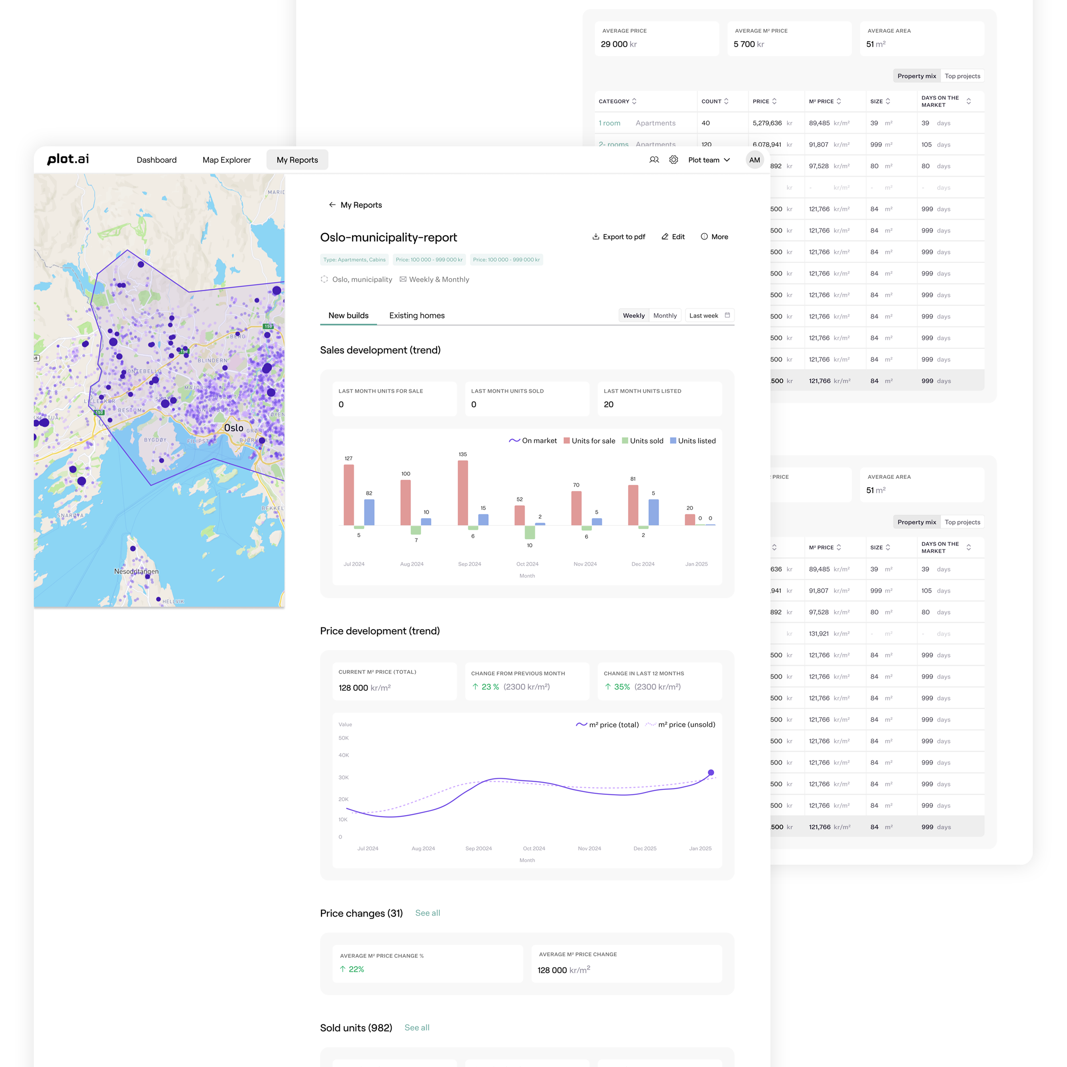1067x1067 pixels.
Task: Sort by SIZE arrows, lower table
Action: (888, 547)
